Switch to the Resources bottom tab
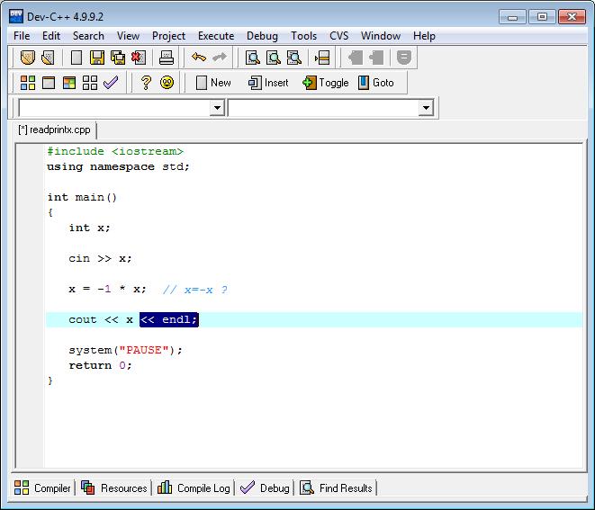Viewport: 595px width, 510px height. (x=113, y=488)
